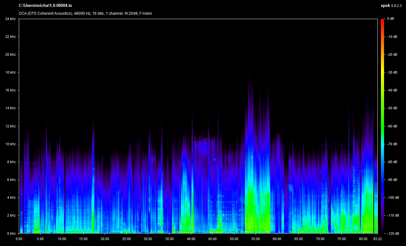Click the DCA codec info line
The image size is (406, 246).
[85, 13]
